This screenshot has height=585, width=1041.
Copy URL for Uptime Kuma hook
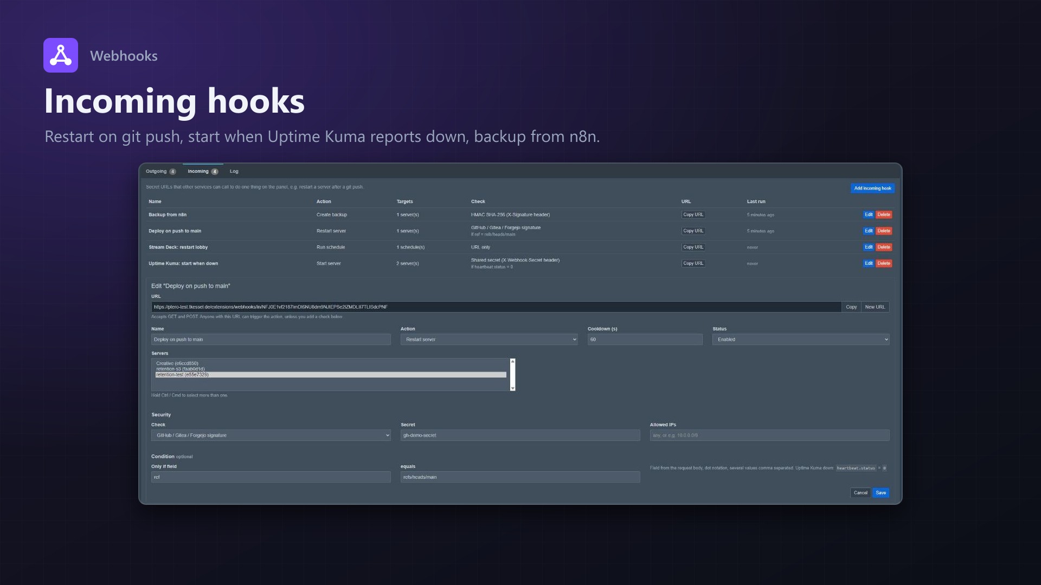pyautogui.click(x=693, y=263)
